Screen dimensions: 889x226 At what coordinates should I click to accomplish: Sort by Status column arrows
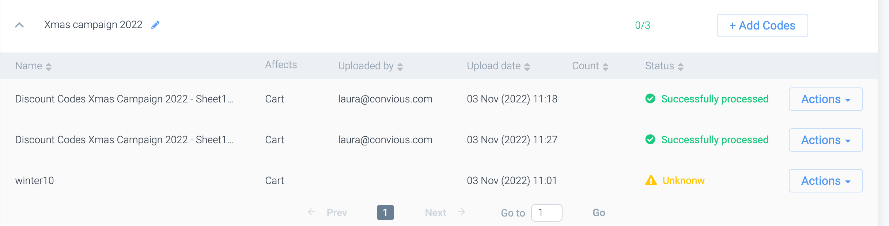[x=680, y=67]
